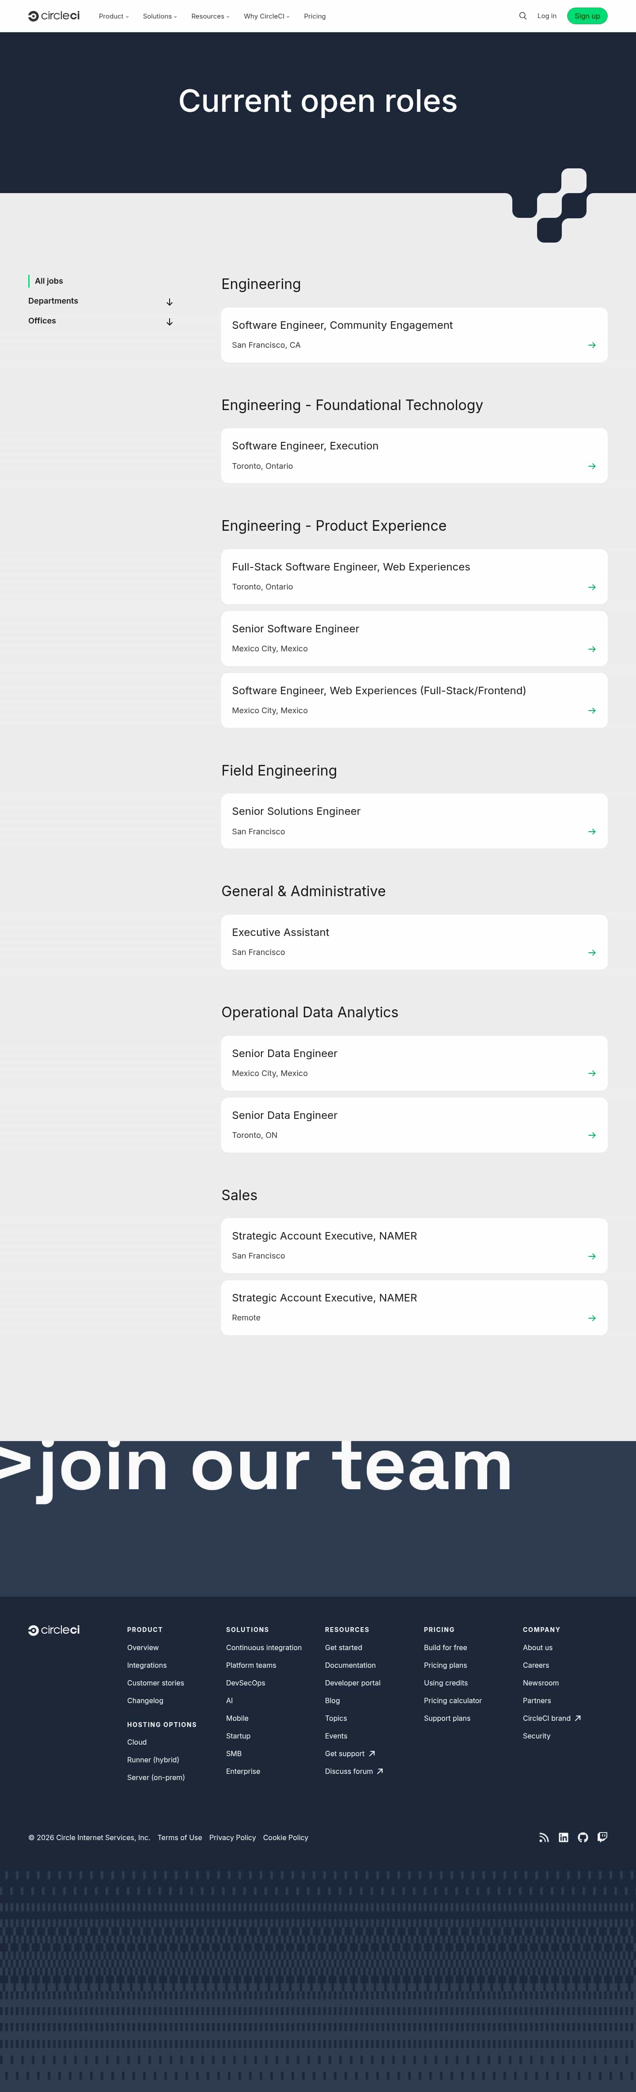
Task: Click the CircleCI logo in top header
Action: (53, 16)
